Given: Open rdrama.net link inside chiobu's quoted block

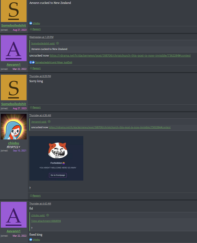Looking at the screenshot, I should pos(110,127).
